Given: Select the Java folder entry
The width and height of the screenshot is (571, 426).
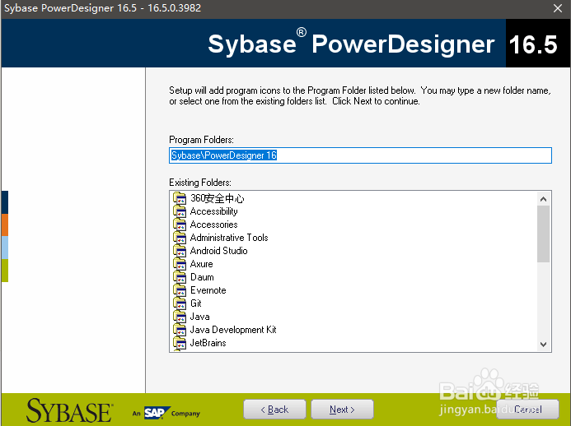Looking at the screenshot, I should tap(199, 317).
